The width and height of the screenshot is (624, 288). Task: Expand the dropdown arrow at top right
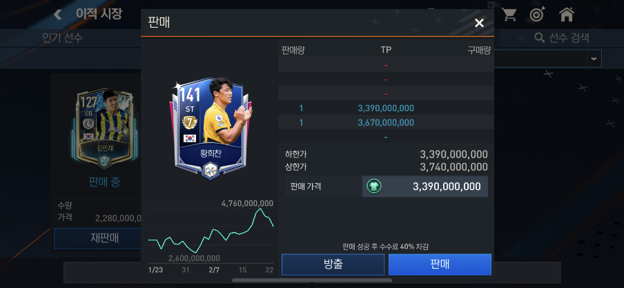point(594,59)
